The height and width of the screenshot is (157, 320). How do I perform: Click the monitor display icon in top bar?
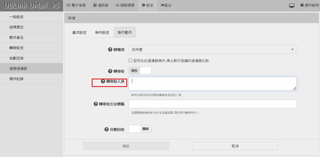[x=292, y=6]
